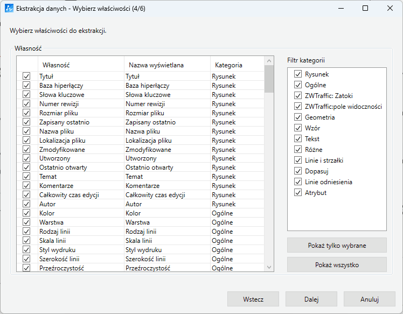Click the Rysunek category cell of Temat row
The width and height of the screenshot is (403, 314).
point(237,177)
